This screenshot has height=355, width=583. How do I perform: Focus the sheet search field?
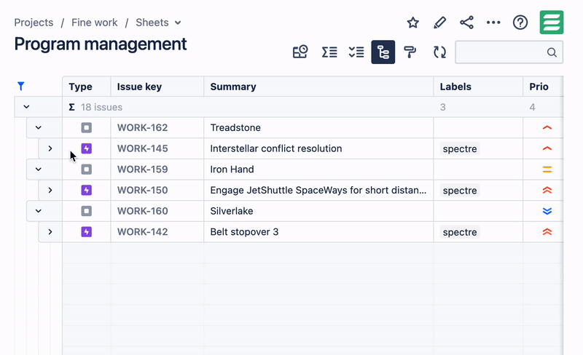509,52
